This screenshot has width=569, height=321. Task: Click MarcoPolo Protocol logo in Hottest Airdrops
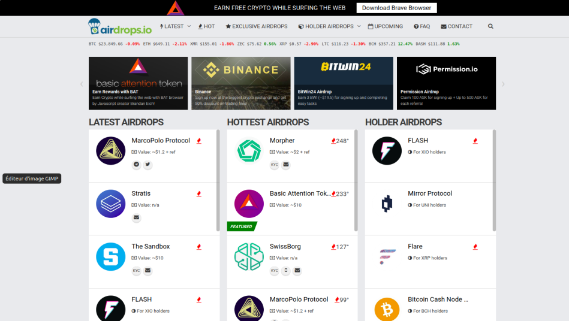point(249,308)
